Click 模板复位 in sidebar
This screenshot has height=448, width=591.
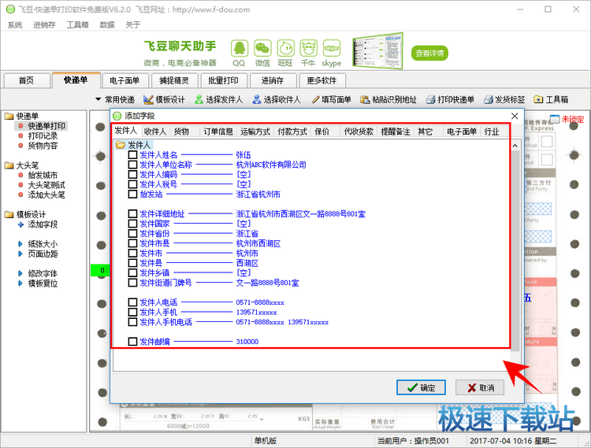(x=43, y=283)
